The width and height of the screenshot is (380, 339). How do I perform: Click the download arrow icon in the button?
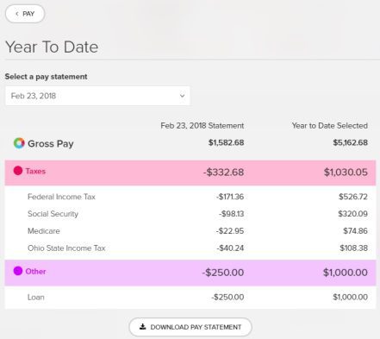pyautogui.click(x=142, y=326)
